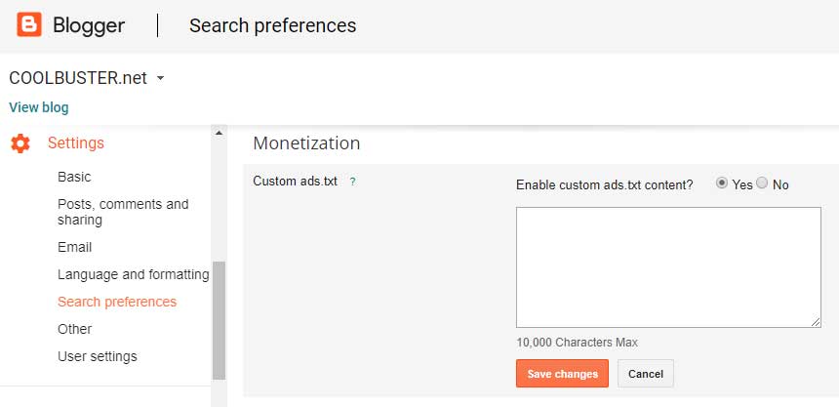Select Yes for custom ads.txt content
Viewport: 839px width, 407px height.
[722, 183]
